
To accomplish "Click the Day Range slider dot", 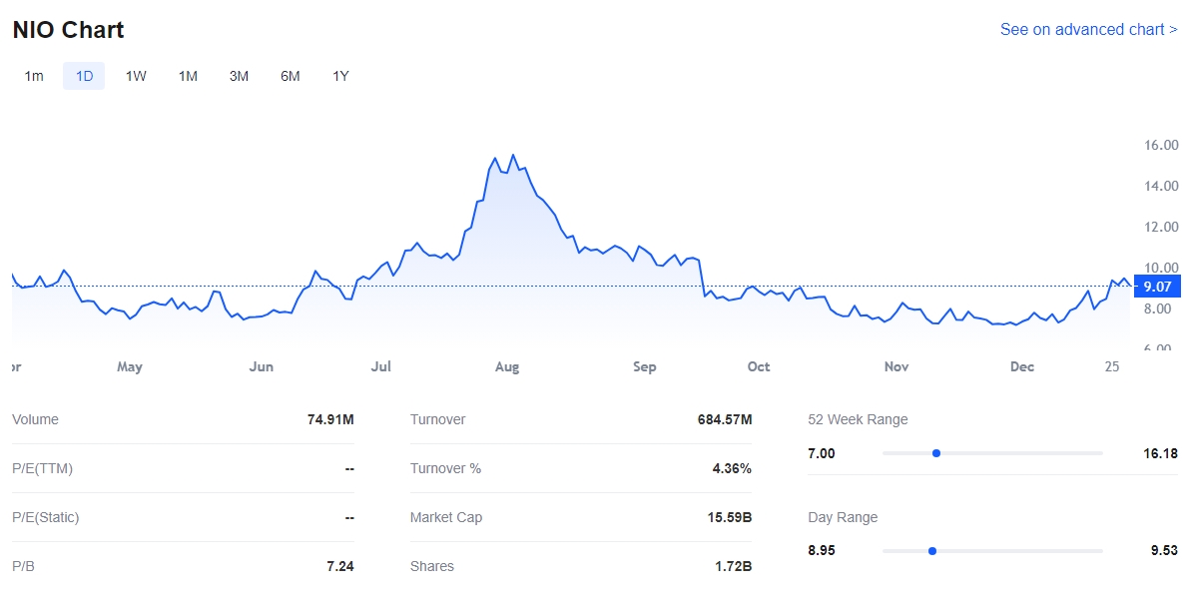I will point(932,551).
